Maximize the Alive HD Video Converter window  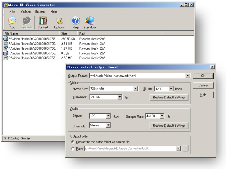click(x=186, y=5)
